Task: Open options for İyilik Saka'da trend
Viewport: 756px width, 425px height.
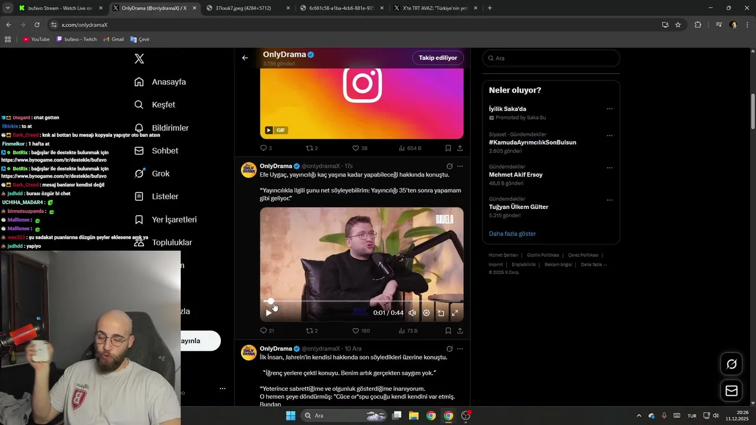Action: [x=610, y=109]
